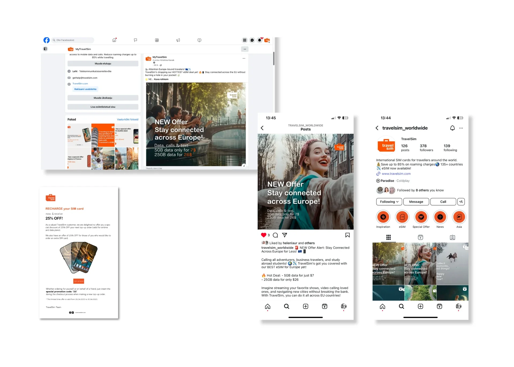The image size is (514, 367).
Task: Expand the post text with Kuva rohkem
Action: click(161, 79)
